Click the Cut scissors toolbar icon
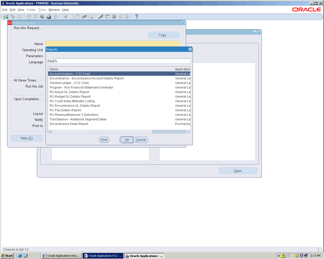 [x=65, y=17]
